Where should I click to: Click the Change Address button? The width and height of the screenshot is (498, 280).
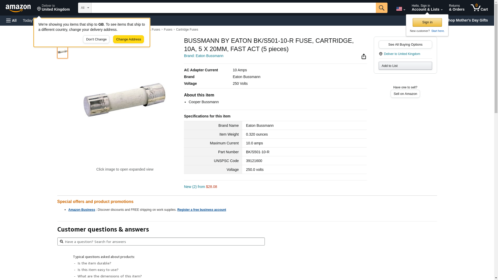click(x=128, y=39)
